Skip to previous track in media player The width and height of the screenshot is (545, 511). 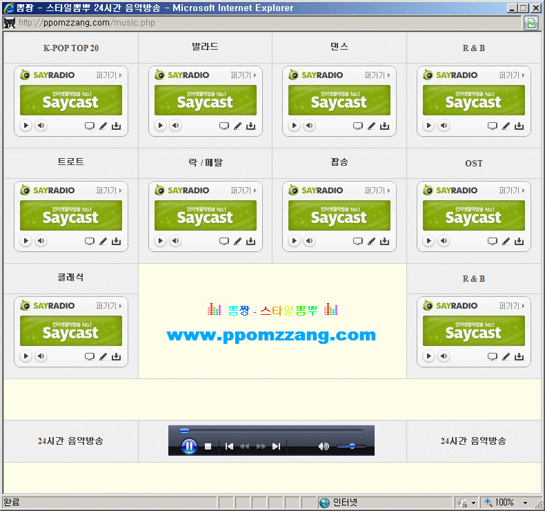(x=229, y=447)
